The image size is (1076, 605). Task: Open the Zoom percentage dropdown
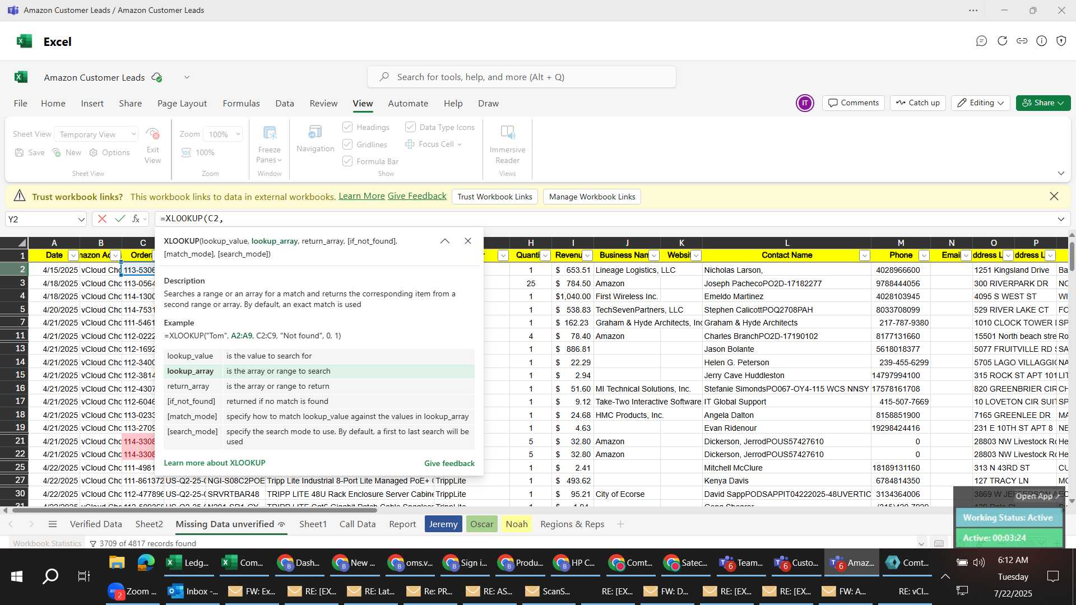tap(223, 134)
